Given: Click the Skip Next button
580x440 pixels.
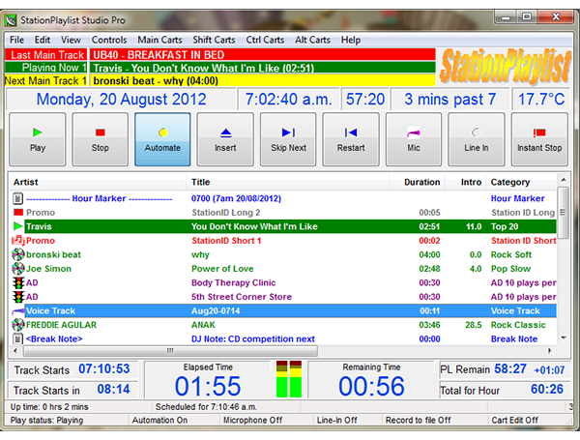Looking at the screenshot, I should (288, 139).
